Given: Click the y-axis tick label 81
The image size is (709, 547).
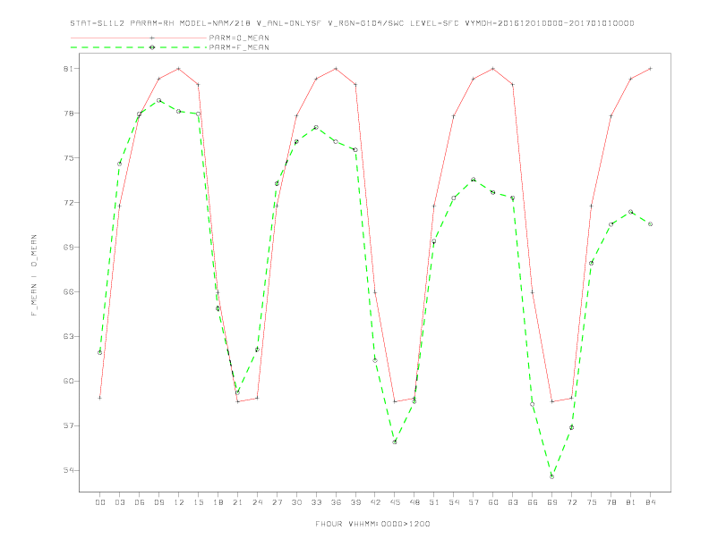Looking at the screenshot, I should pyautogui.click(x=68, y=69).
